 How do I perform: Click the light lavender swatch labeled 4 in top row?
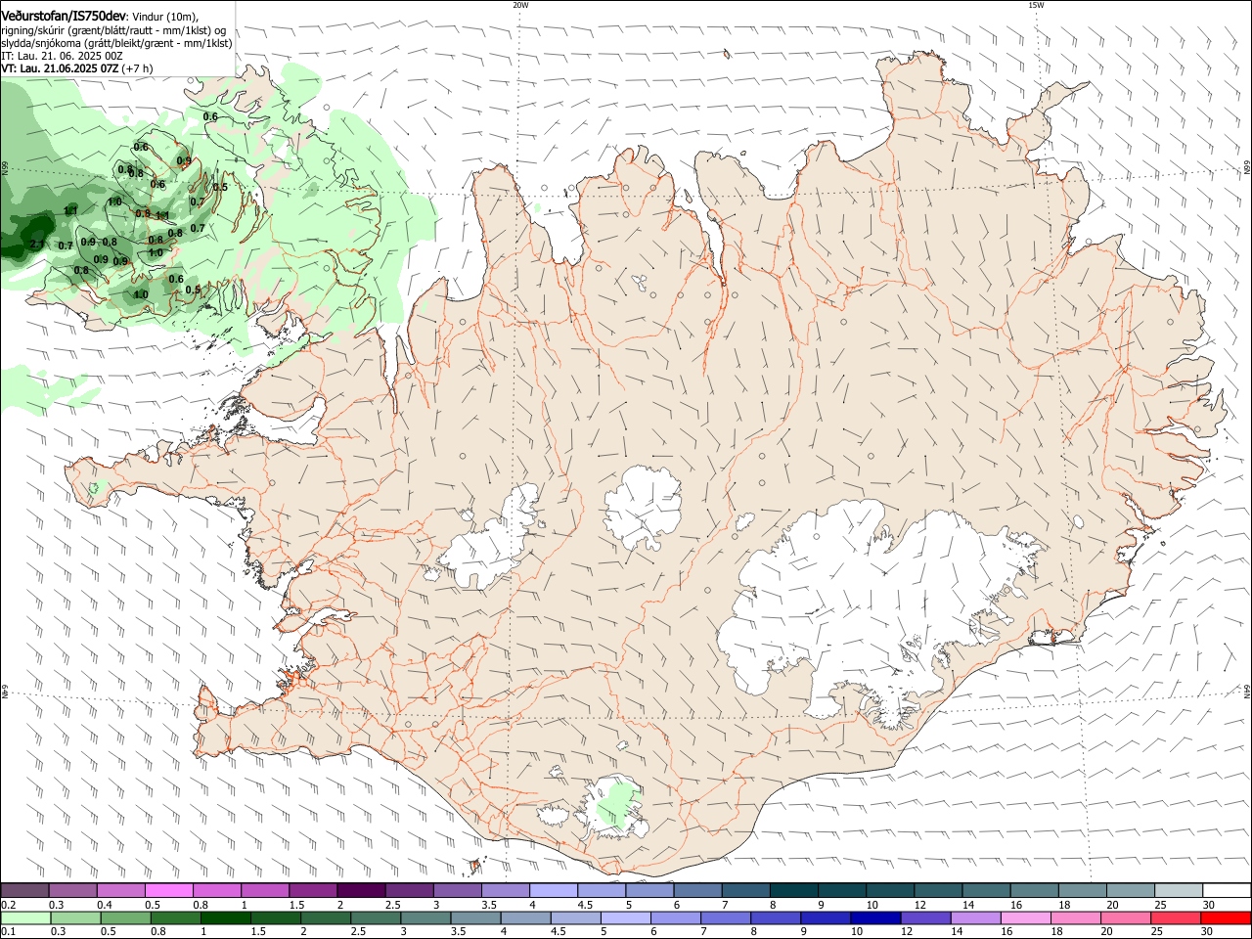(x=553, y=890)
